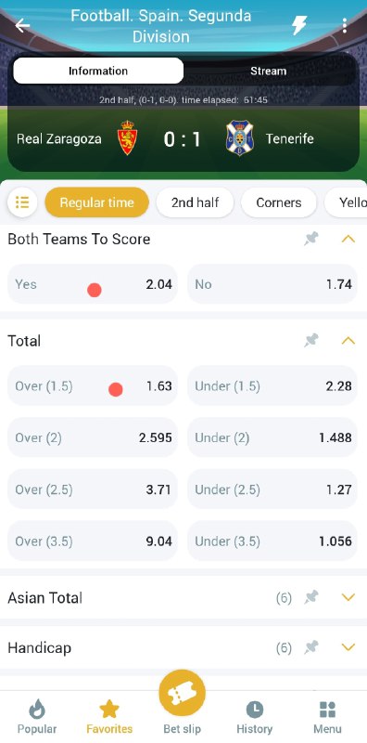Select the 2nd half tab

[x=195, y=202]
